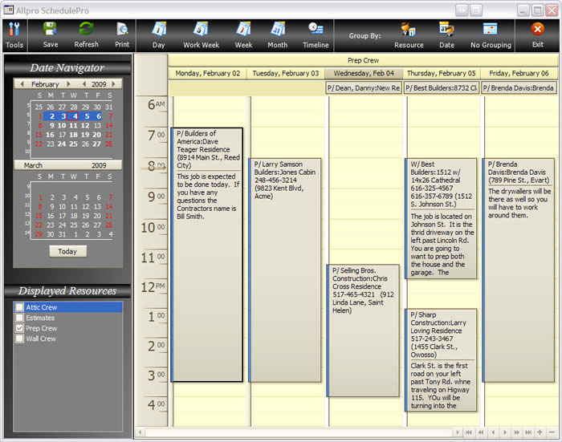The image size is (562, 442).
Task: Select Thursday, February 05 column header
Action: click(442, 74)
